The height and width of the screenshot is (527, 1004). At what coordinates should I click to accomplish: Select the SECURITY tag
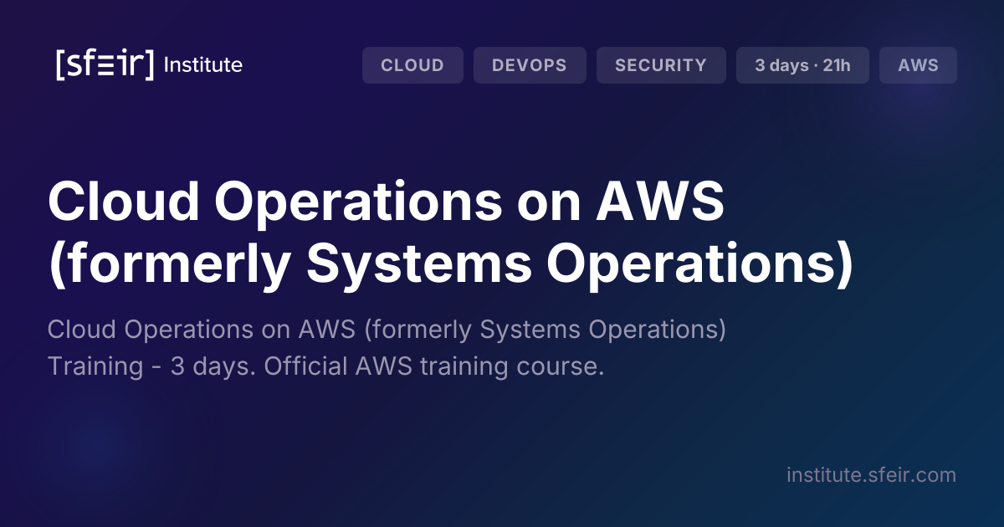pos(661,65)
